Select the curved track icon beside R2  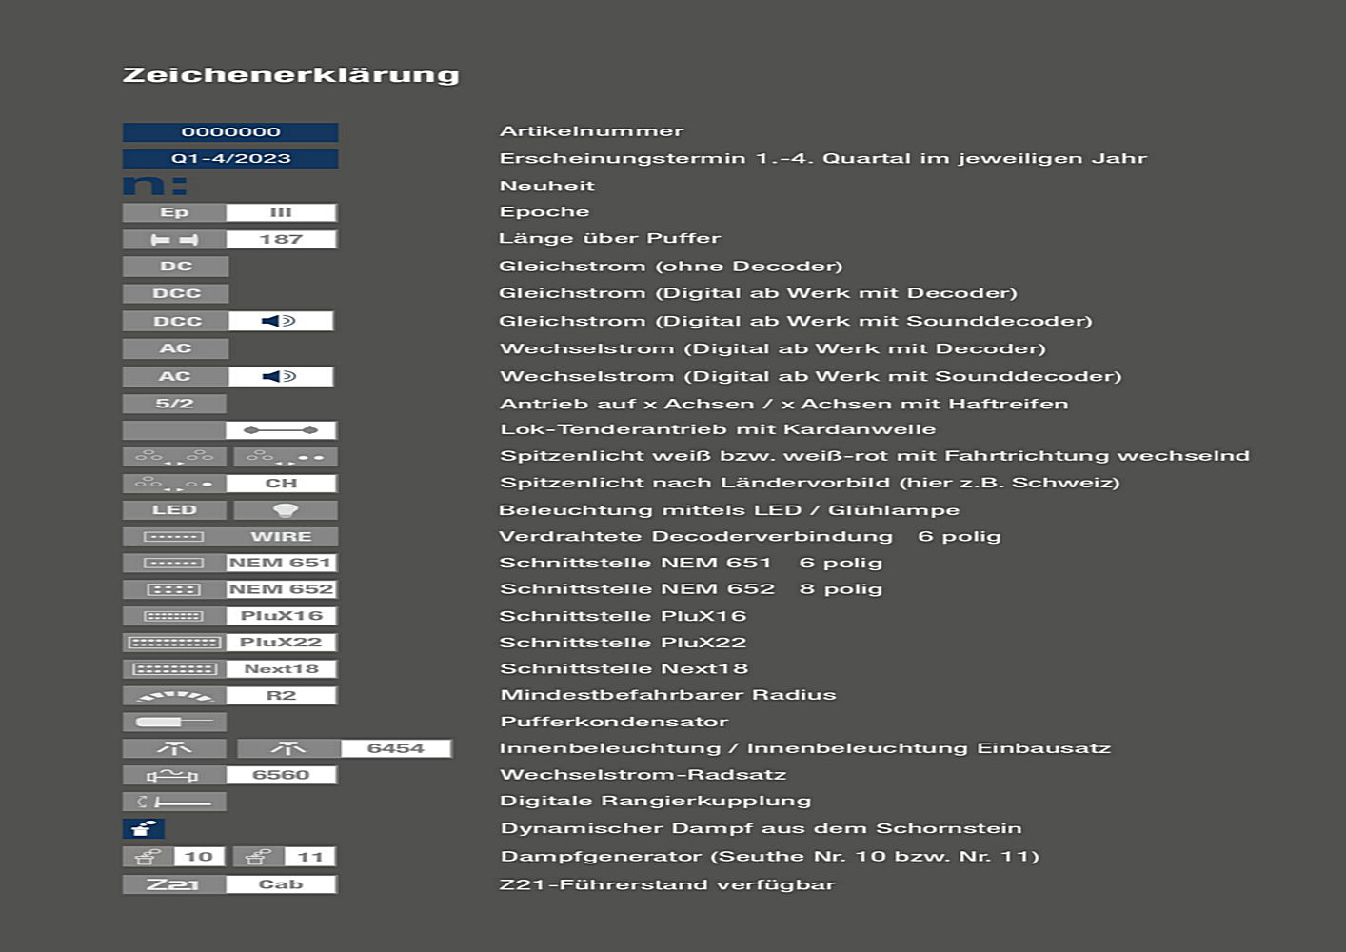(174, 696)
